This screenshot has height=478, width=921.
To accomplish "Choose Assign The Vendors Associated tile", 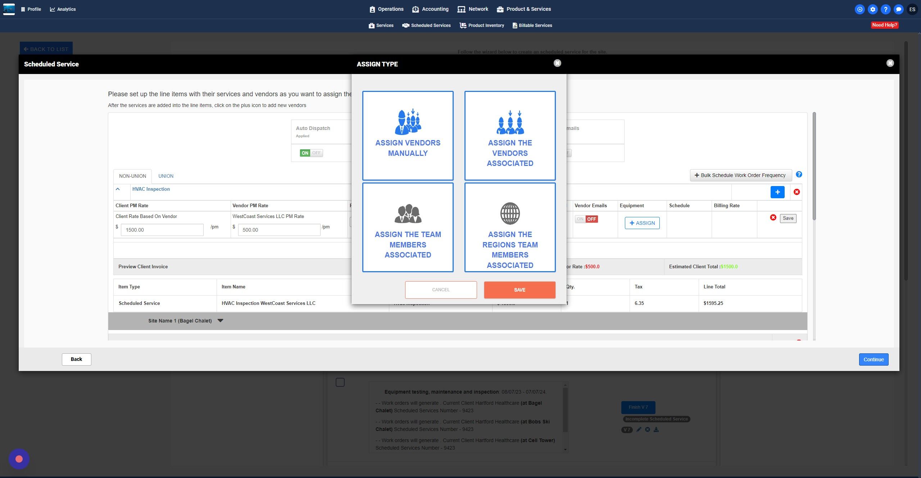I will pos(510,135).
